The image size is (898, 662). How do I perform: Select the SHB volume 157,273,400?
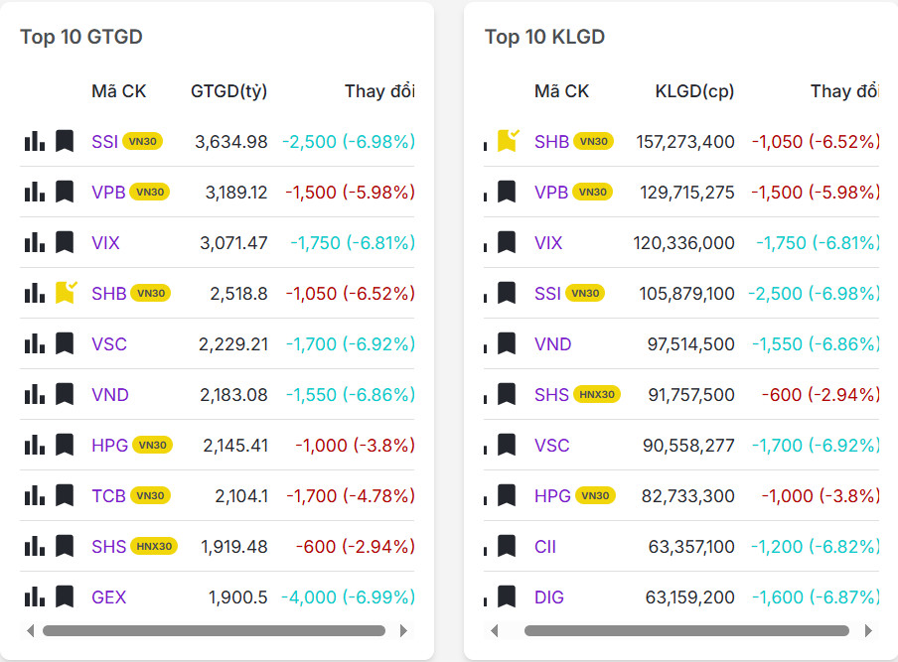click(685, 142)
